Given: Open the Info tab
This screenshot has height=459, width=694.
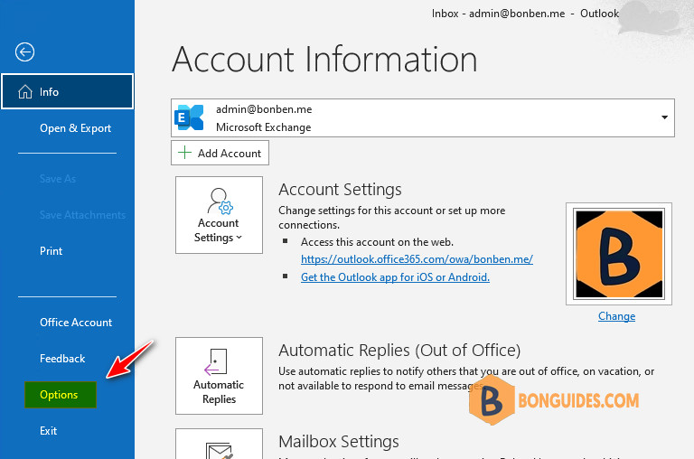Looking at the screenshot, I should [x=67, y=91].
